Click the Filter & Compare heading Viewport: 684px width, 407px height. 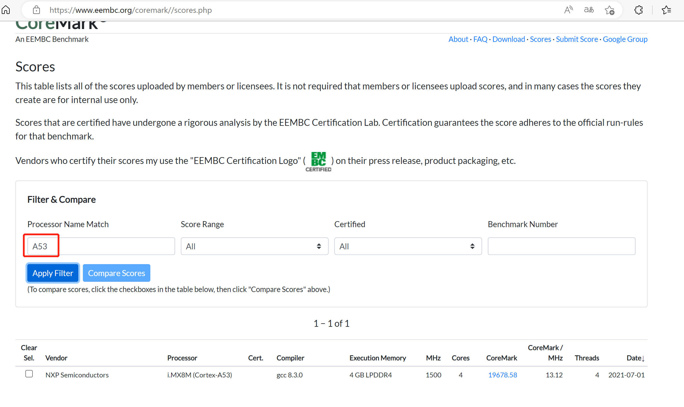[x=61, y=200]
